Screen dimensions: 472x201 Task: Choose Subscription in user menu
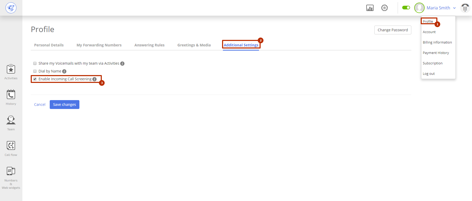tap(432, 63)
